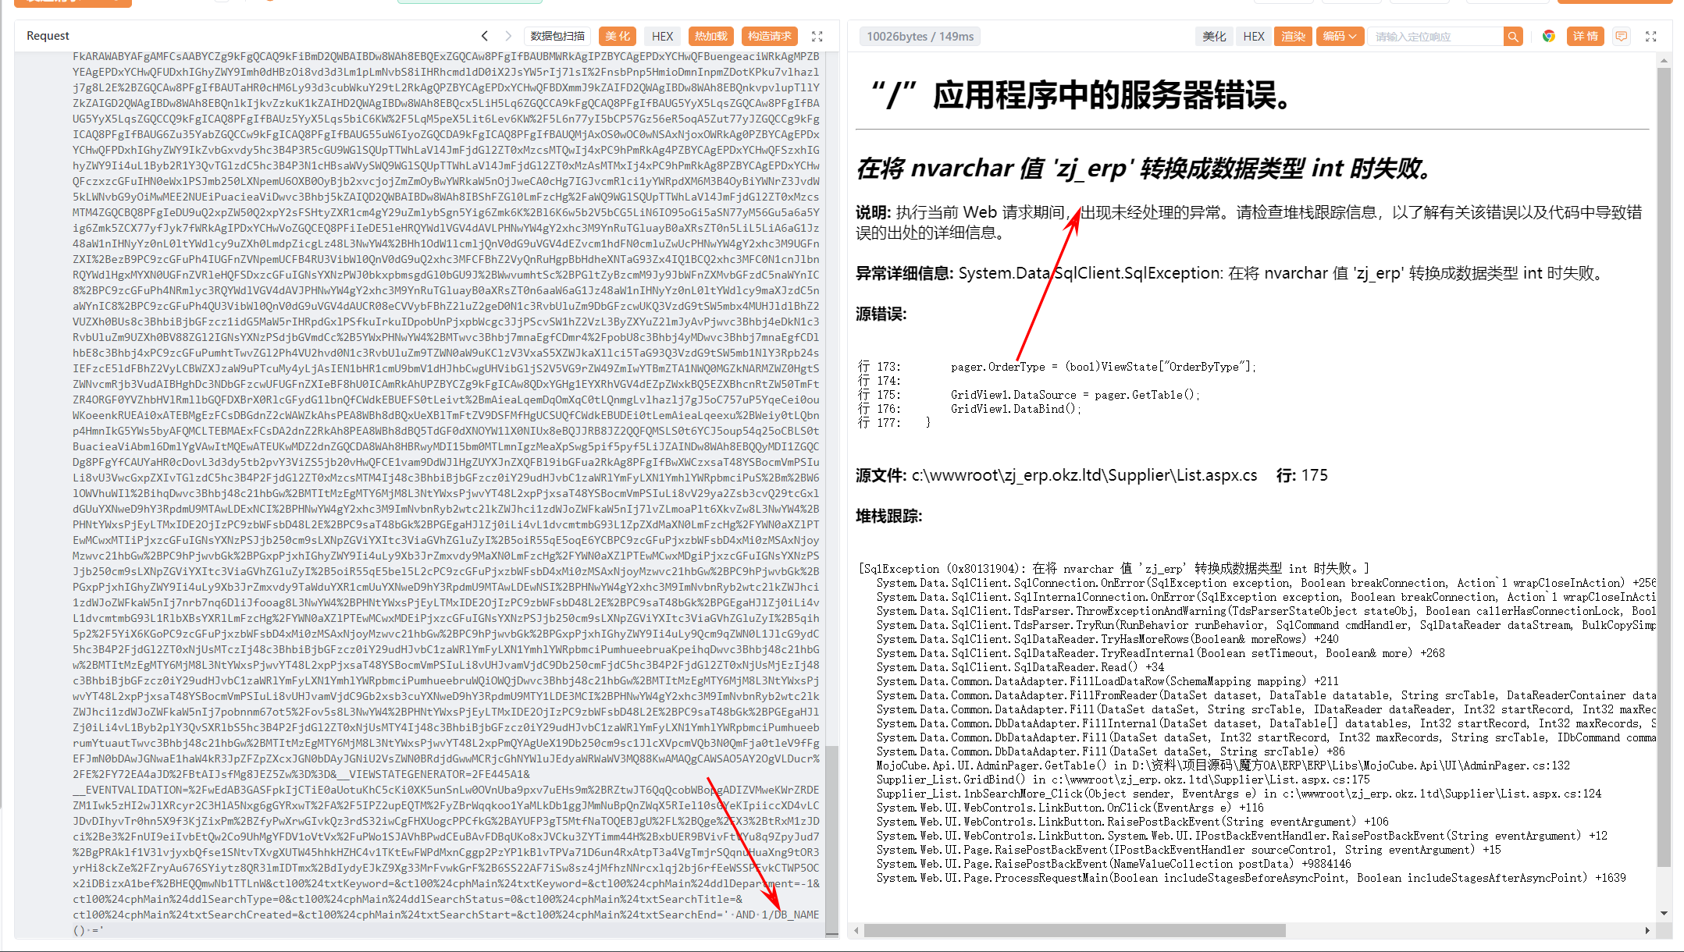Click 构造请求 construct request button

coord(769,36)
